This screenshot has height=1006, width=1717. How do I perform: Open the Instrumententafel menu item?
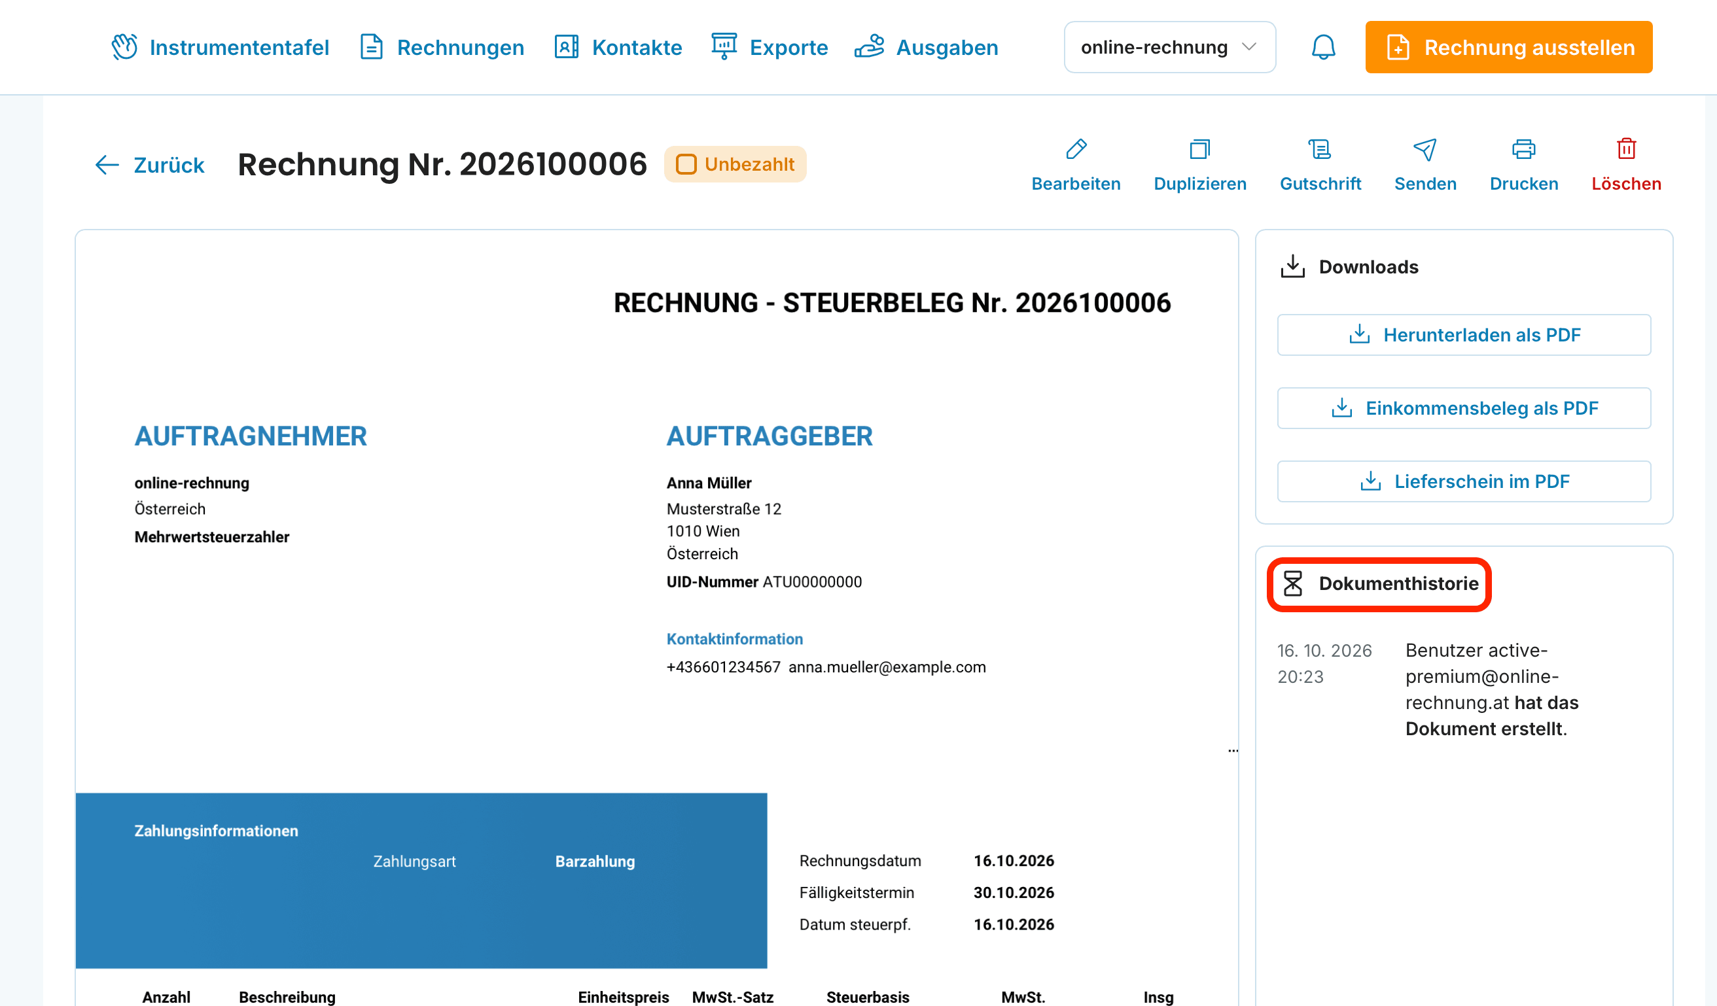click(221, 47)
